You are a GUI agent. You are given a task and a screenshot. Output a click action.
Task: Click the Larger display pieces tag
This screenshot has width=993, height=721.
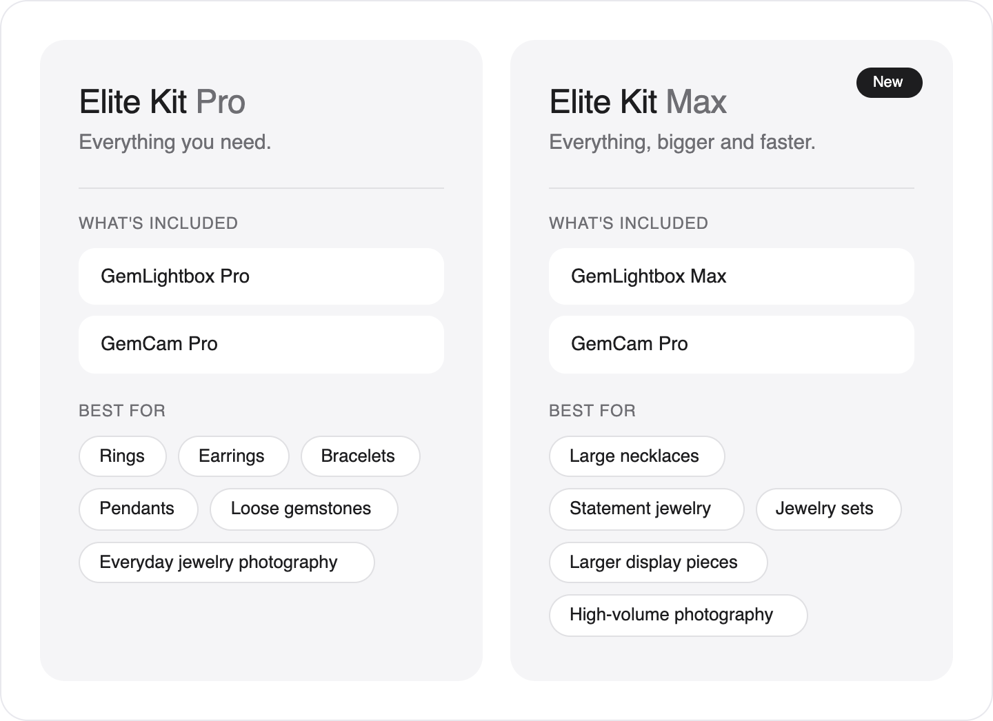pyautogui.click(x=658, y=562)
